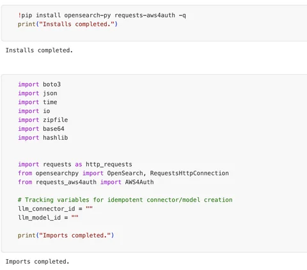The height and width of the screenshot is (270, 307).
Task: Click the from requests_aws4auth import AWS4Auth line
Action: (x=86, y=182)
